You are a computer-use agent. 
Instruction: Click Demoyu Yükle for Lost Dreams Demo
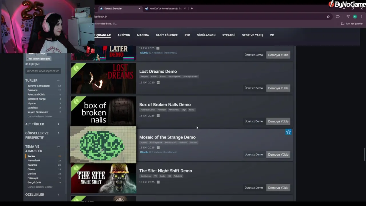click(278, 88)
